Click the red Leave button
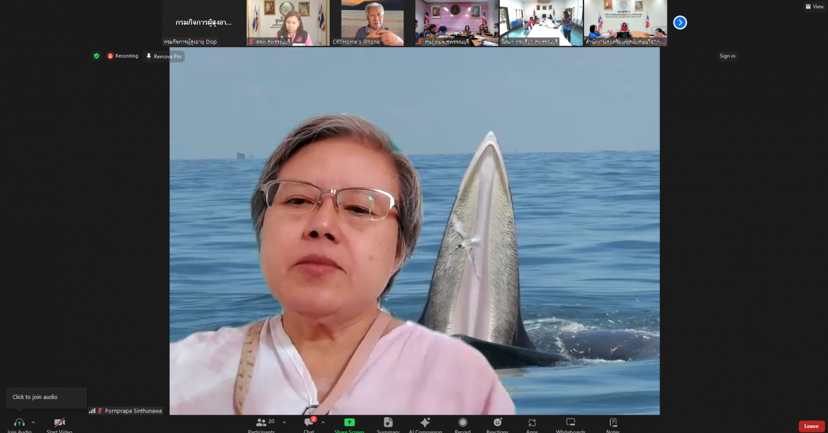The image size is (828, 433). pos(811,426)
